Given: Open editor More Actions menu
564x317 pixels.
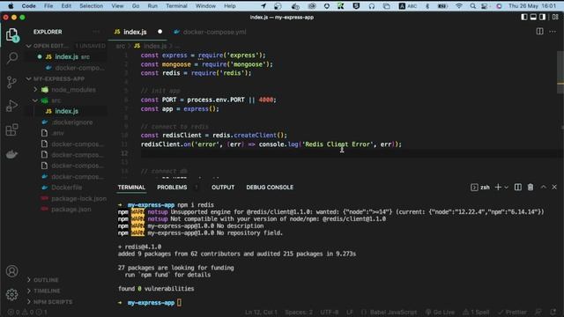Looking at the screenshot, I should pyautogui.click(x=553, y=32).
